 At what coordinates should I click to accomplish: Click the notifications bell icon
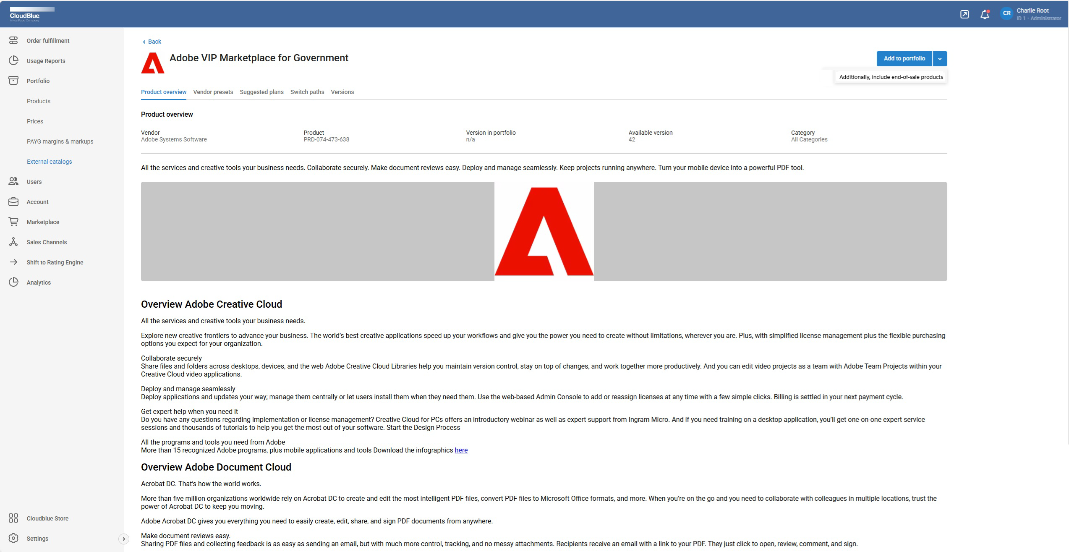985,15
